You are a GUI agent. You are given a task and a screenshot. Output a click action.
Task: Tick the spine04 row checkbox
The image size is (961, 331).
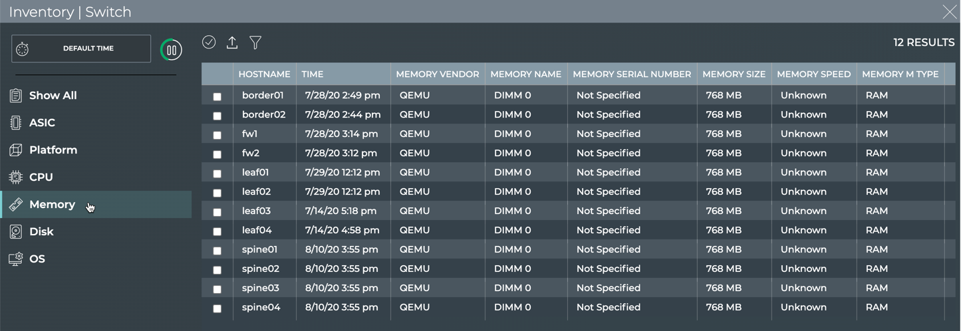coord(217,308)
